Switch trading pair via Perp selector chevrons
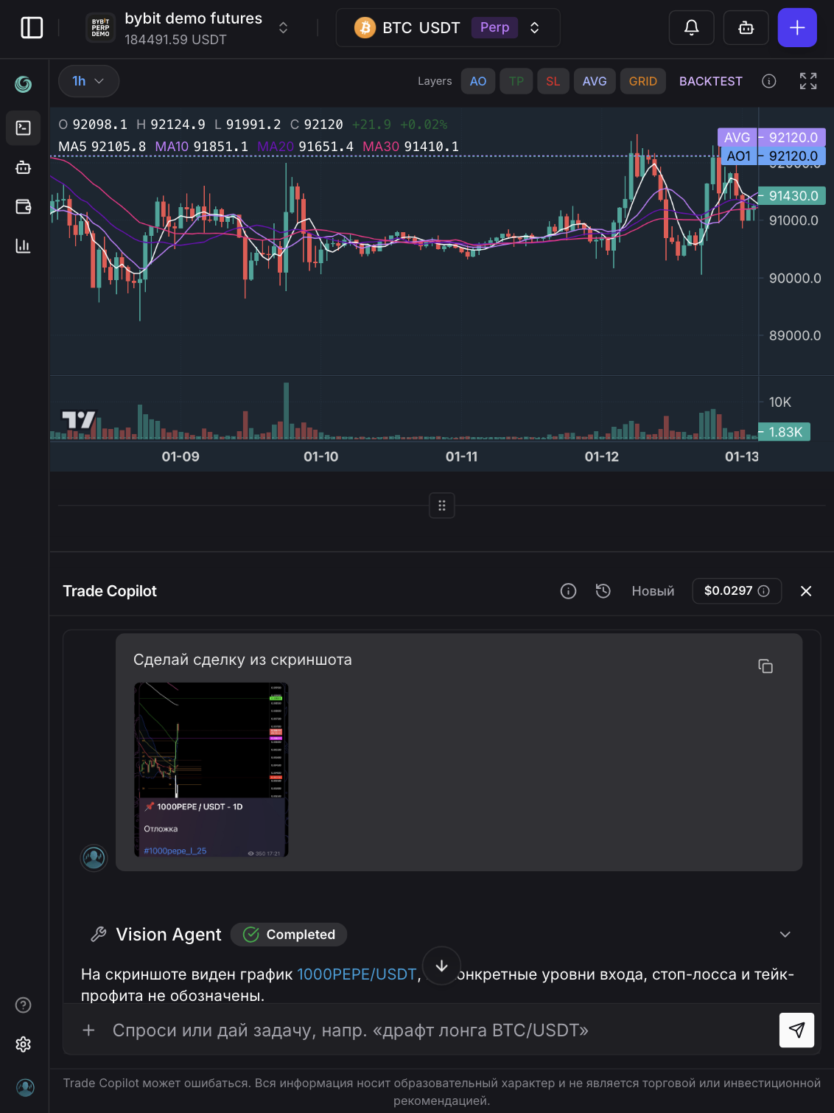Viewport: 834px width, 1113px height. [x=533, y=27]
